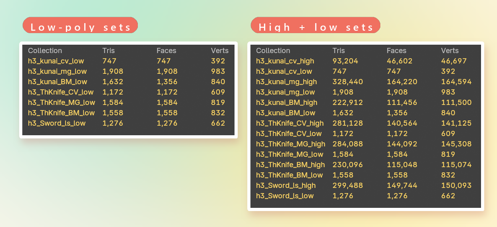Select Verts header in Low-poly sets table
The width and height of the screenshot is (497, 227).
(x=220, y=51)
